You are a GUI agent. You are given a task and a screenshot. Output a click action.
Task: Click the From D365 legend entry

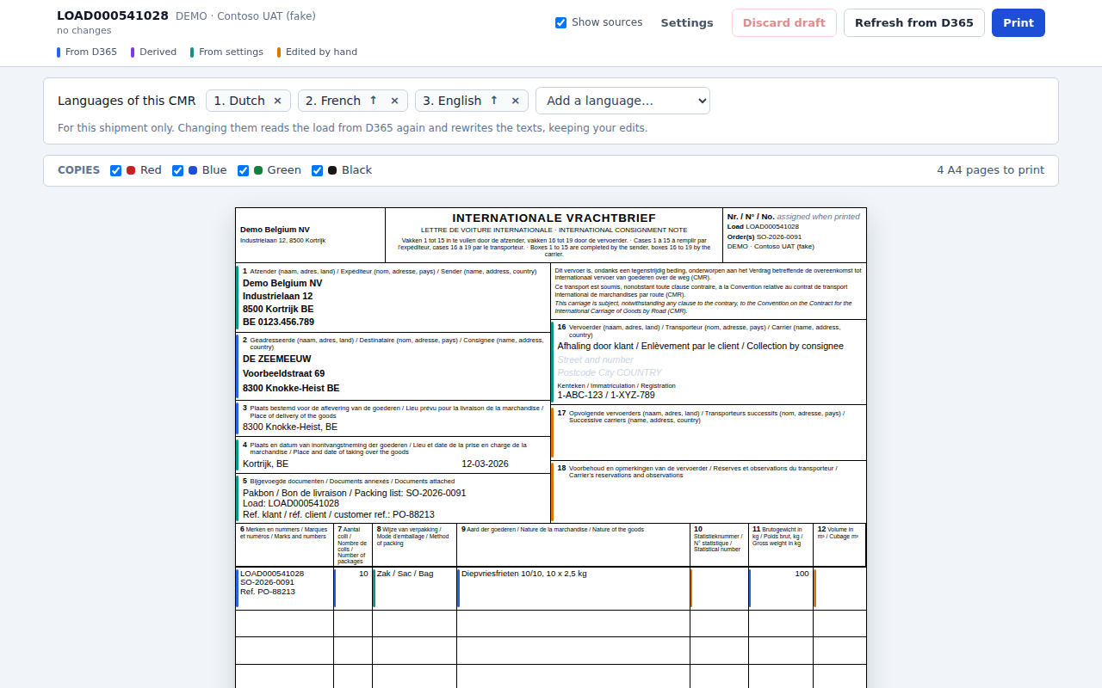[x=87, y=52]
